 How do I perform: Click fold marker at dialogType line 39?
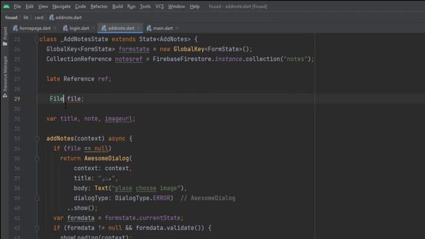pos(37,199)
